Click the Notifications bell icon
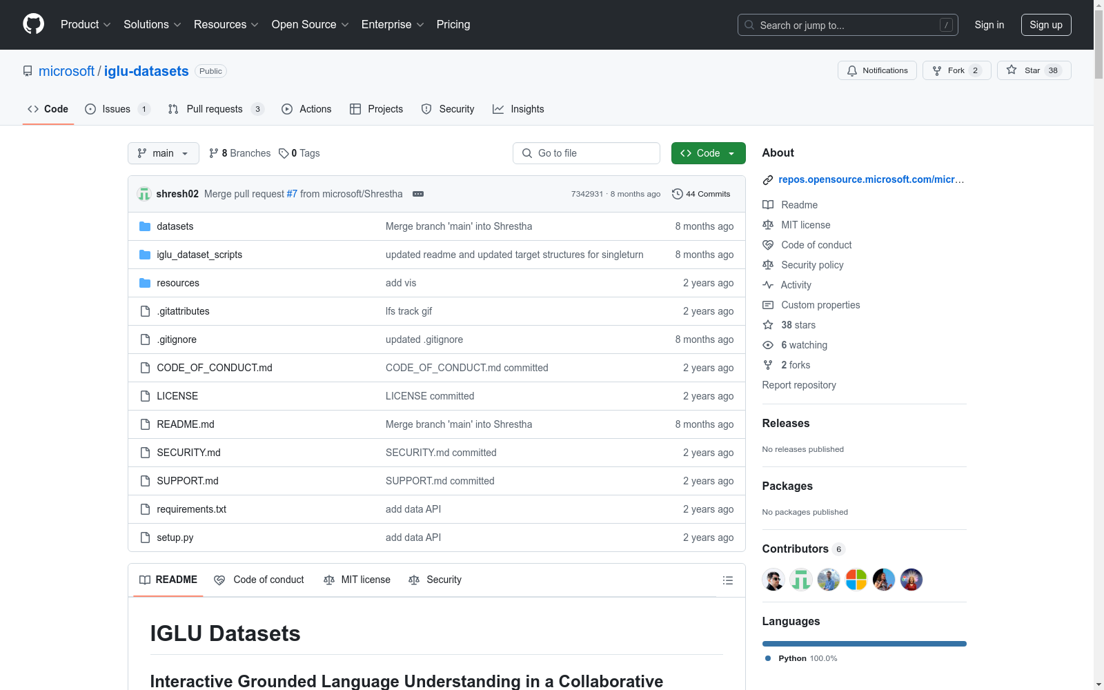 (852, 70)
